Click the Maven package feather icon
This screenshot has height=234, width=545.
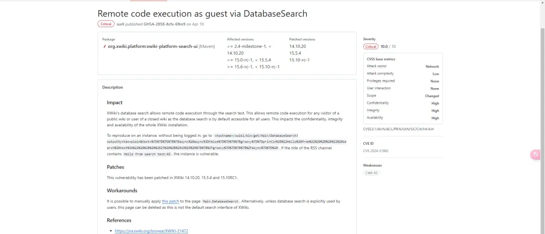click(104, 46)
